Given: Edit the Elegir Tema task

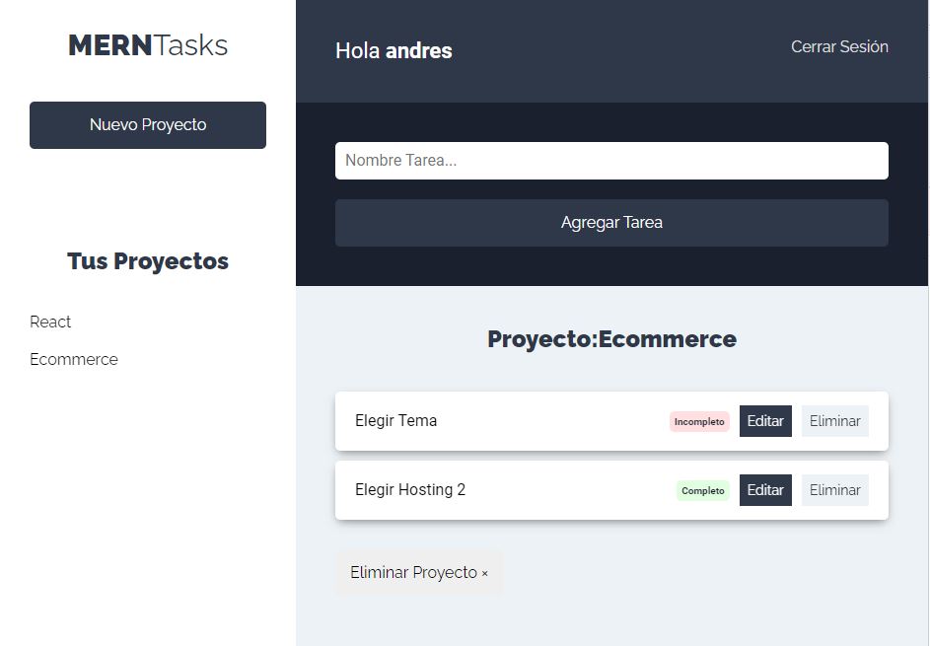Looking at the screenshot, I should [x=765, y=421].
